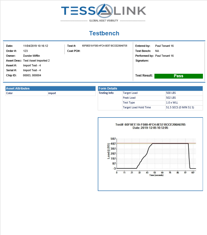Click the Color attribute value 'import'
207x235 pixels.
tap(52, 93)
